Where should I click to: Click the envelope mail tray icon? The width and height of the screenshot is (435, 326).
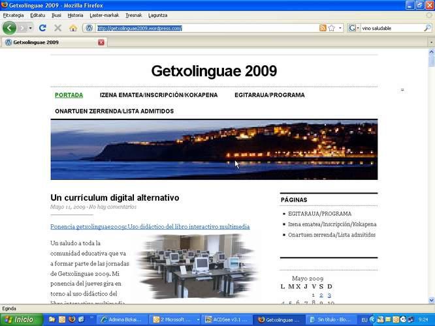pos(388,319)
